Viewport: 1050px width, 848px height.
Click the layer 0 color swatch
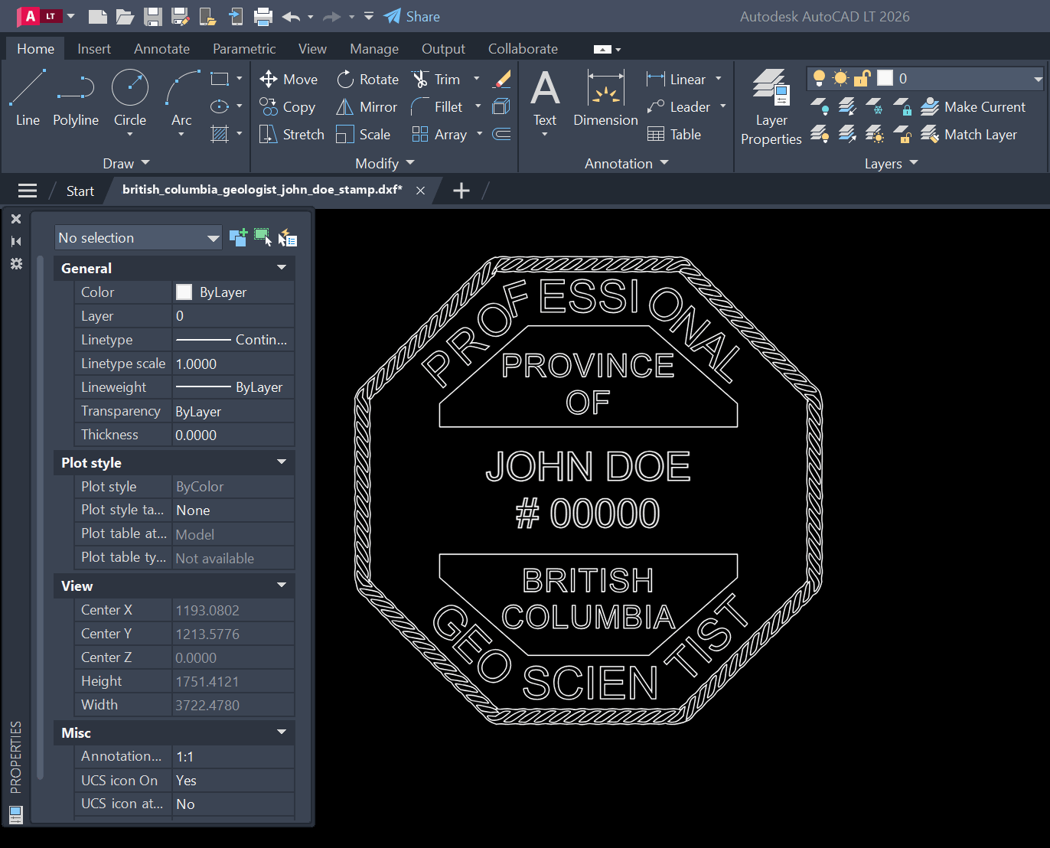tap(885, 78)
